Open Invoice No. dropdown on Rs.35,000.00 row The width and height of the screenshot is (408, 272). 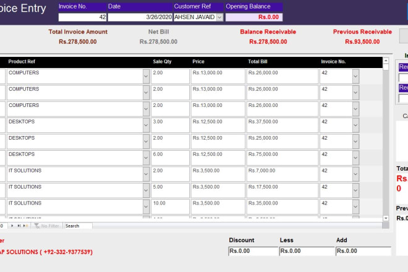click(355, 206)
